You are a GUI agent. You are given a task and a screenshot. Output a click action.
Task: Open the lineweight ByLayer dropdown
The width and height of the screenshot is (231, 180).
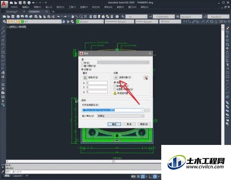[x=147, y=22]
